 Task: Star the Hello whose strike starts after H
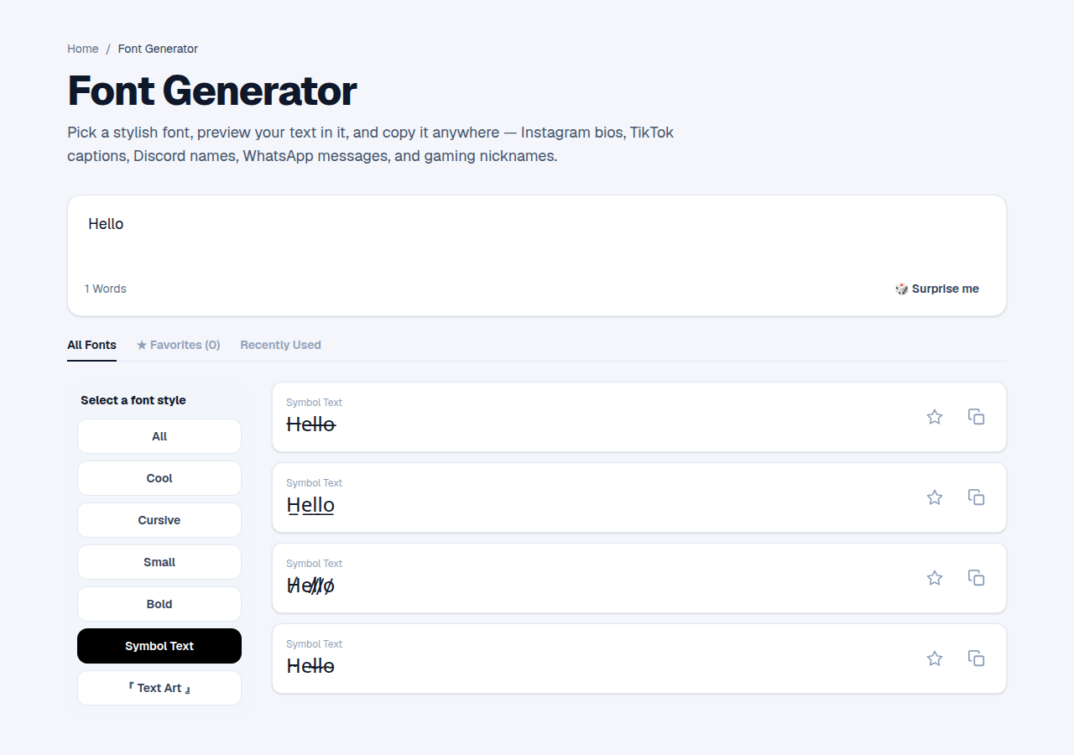coord(935,659)
